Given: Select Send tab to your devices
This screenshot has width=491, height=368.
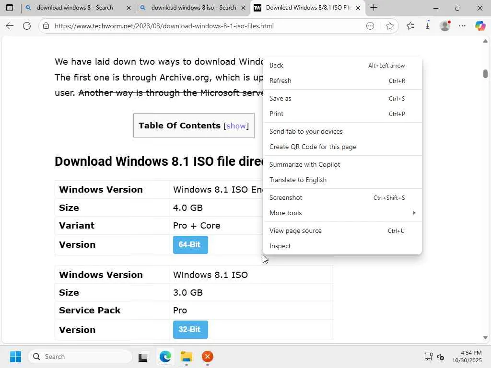Looking at the screenshot, I should 342,131.
